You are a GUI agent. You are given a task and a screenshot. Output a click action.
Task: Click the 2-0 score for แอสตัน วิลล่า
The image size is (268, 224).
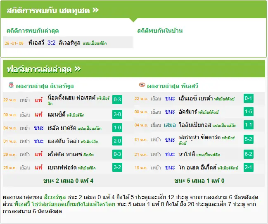coord(117,141)
